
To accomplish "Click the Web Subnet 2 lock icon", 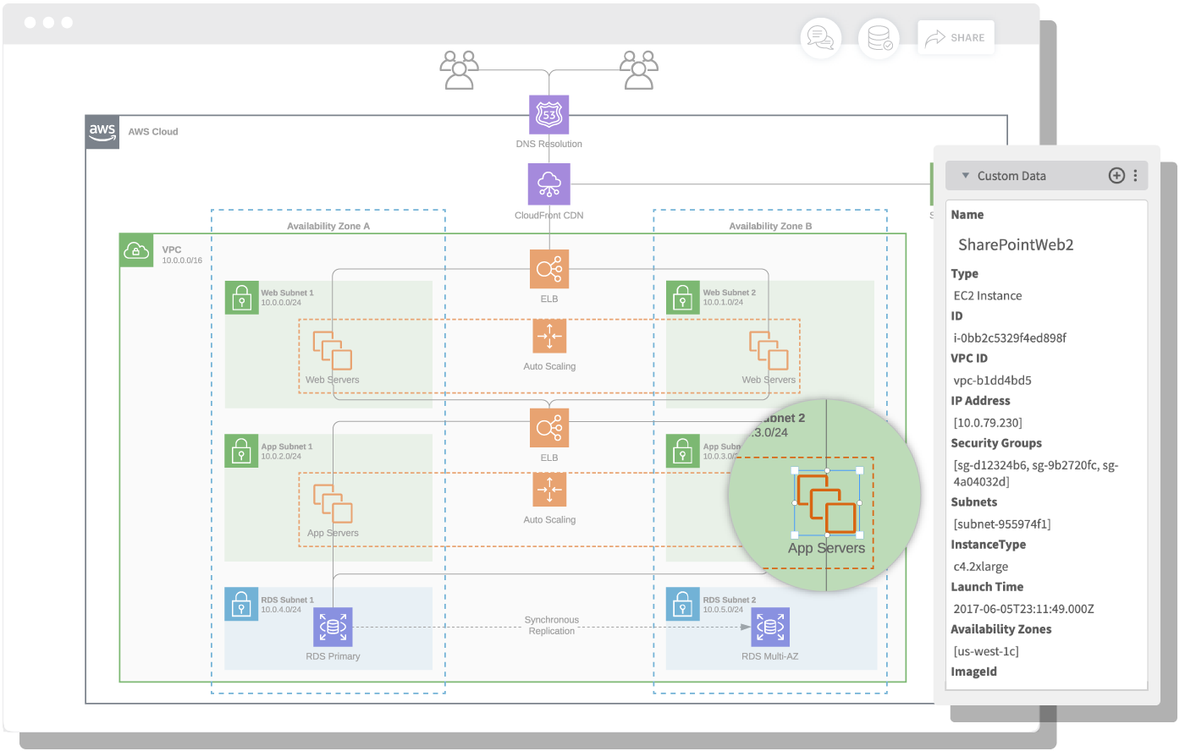I will [x=683, y=299].
